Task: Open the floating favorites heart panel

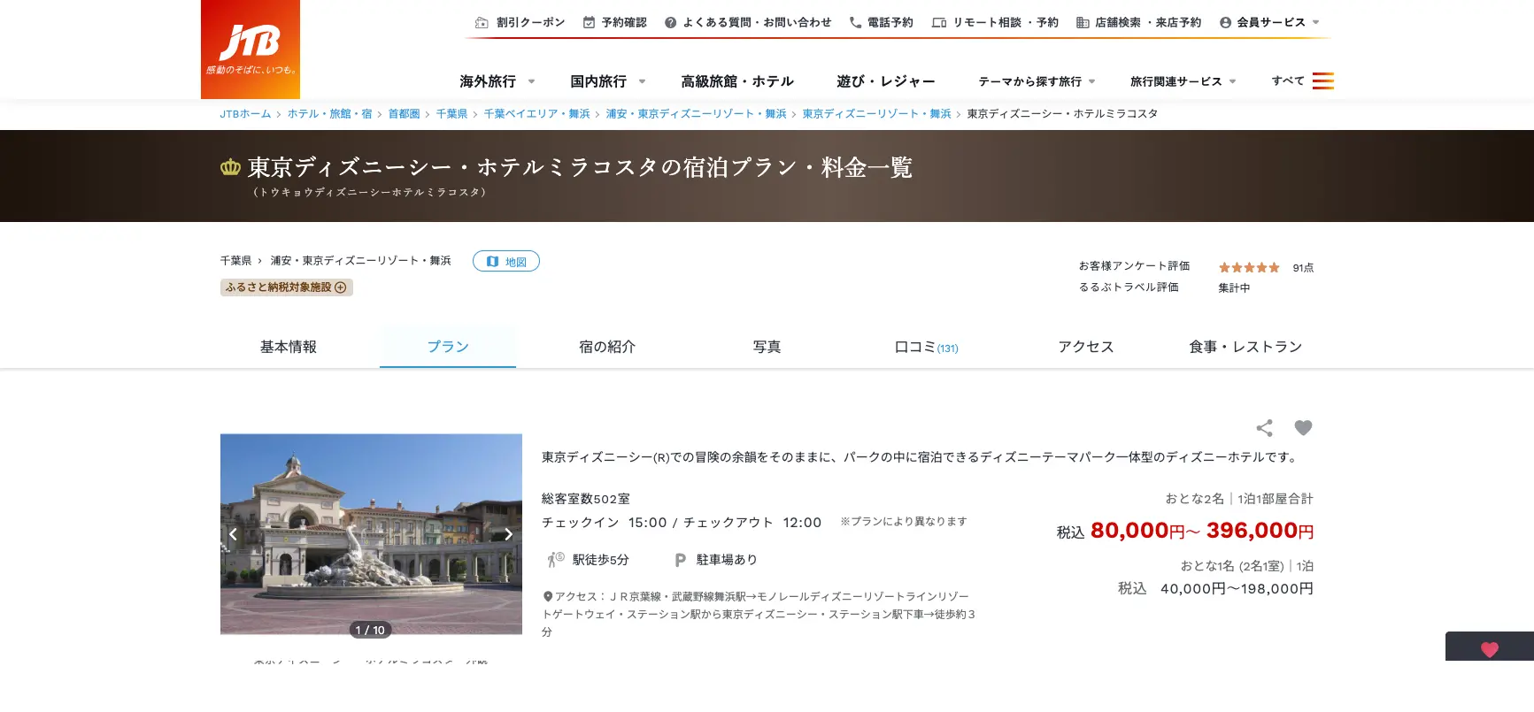Action: [1489, 648]
